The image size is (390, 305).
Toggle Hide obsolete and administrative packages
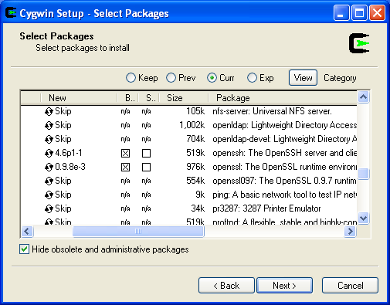[24, 249]
